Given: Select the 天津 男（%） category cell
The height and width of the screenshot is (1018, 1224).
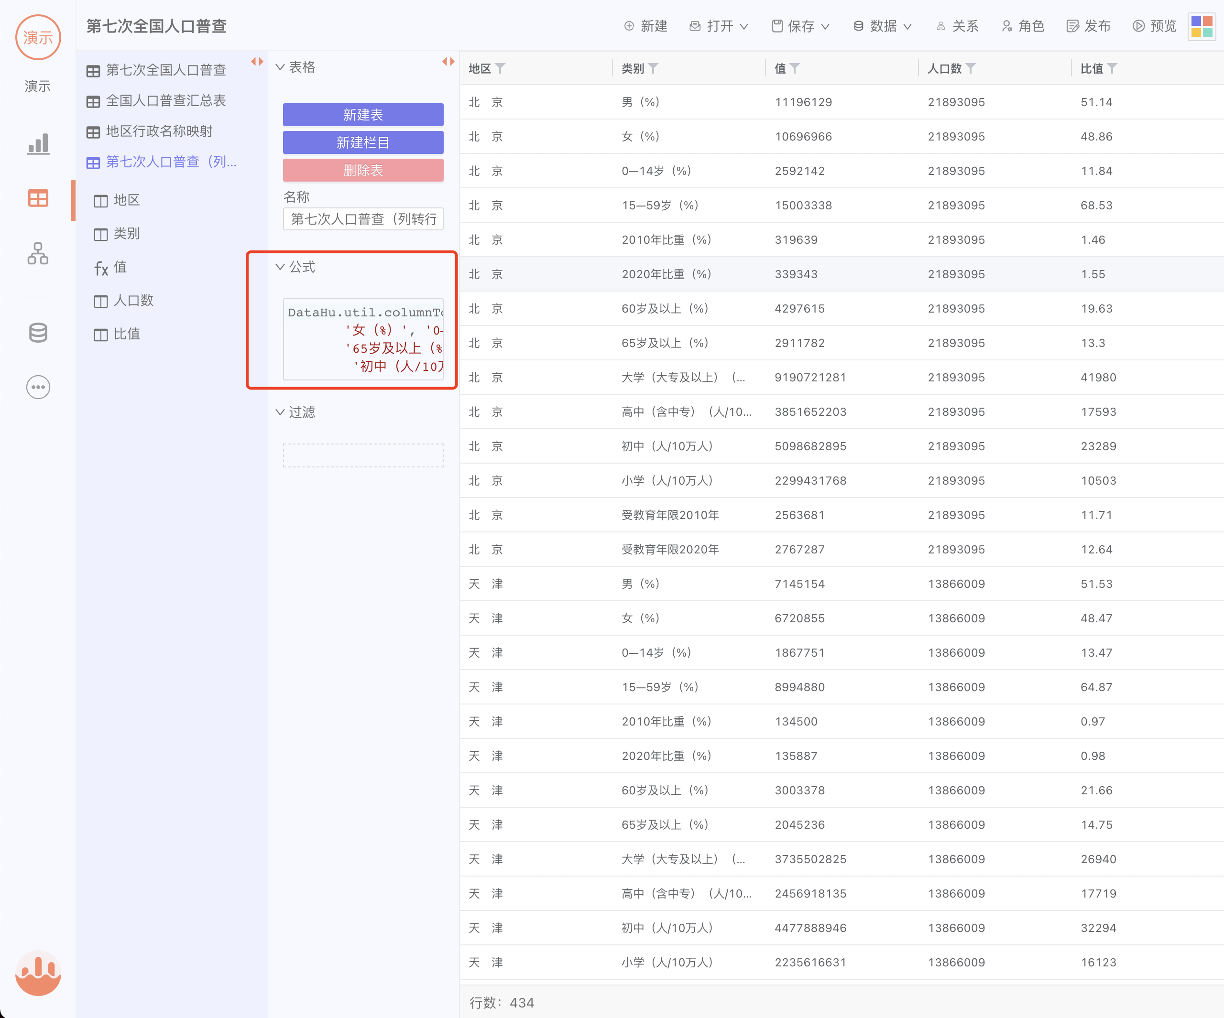Looking at the screenshot, I should click(x=641, y=584).
